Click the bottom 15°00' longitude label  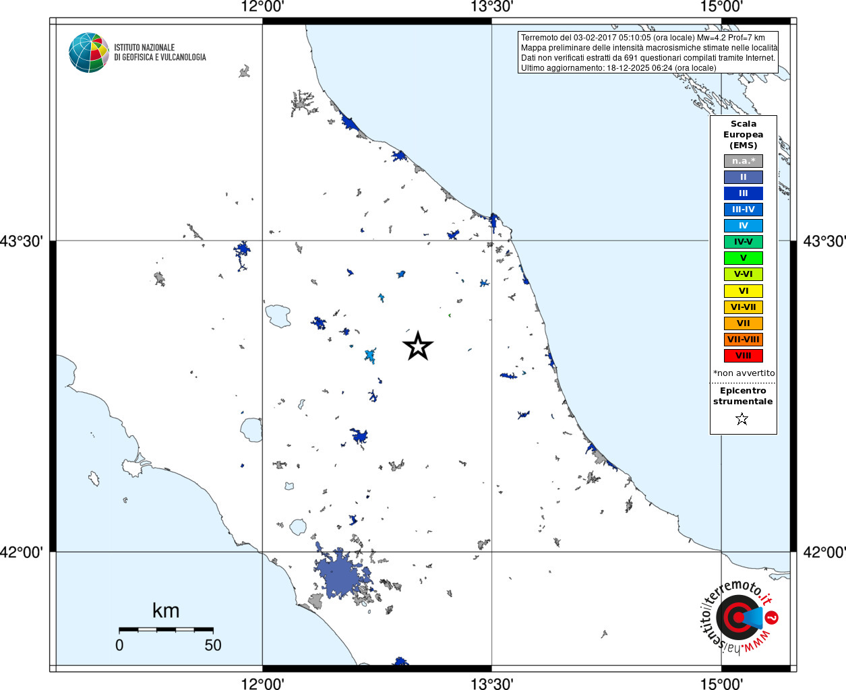(721, 683)
